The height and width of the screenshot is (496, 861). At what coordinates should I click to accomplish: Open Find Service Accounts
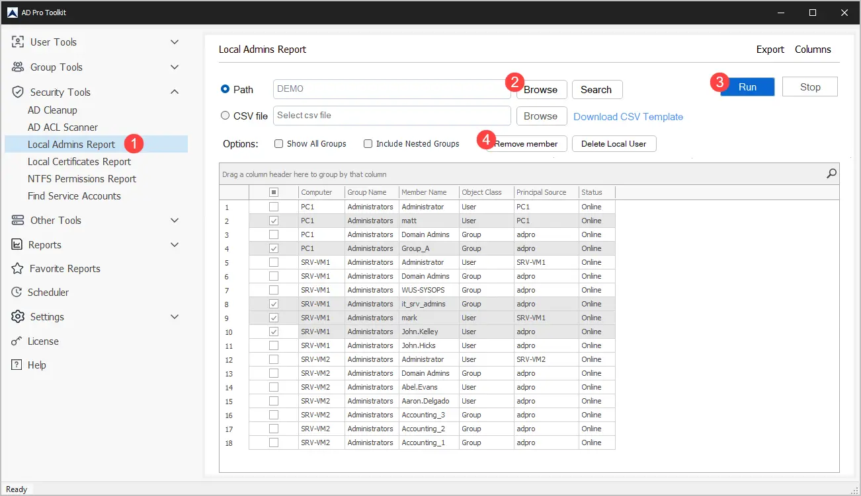click(x=74, y=195)
